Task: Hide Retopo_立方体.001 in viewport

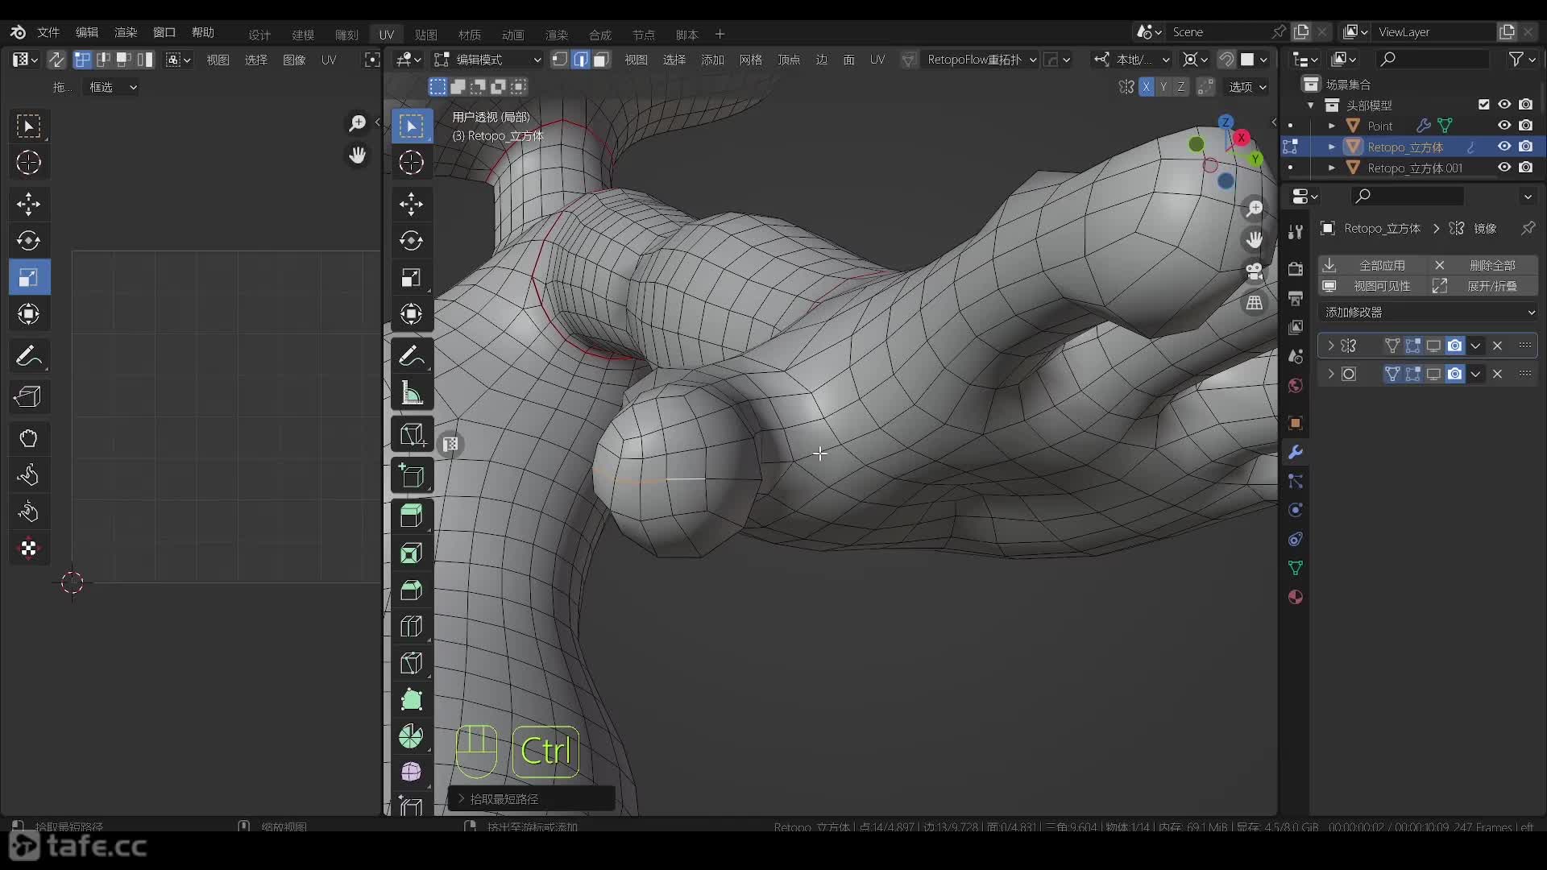Action: tap(1504, 168)
